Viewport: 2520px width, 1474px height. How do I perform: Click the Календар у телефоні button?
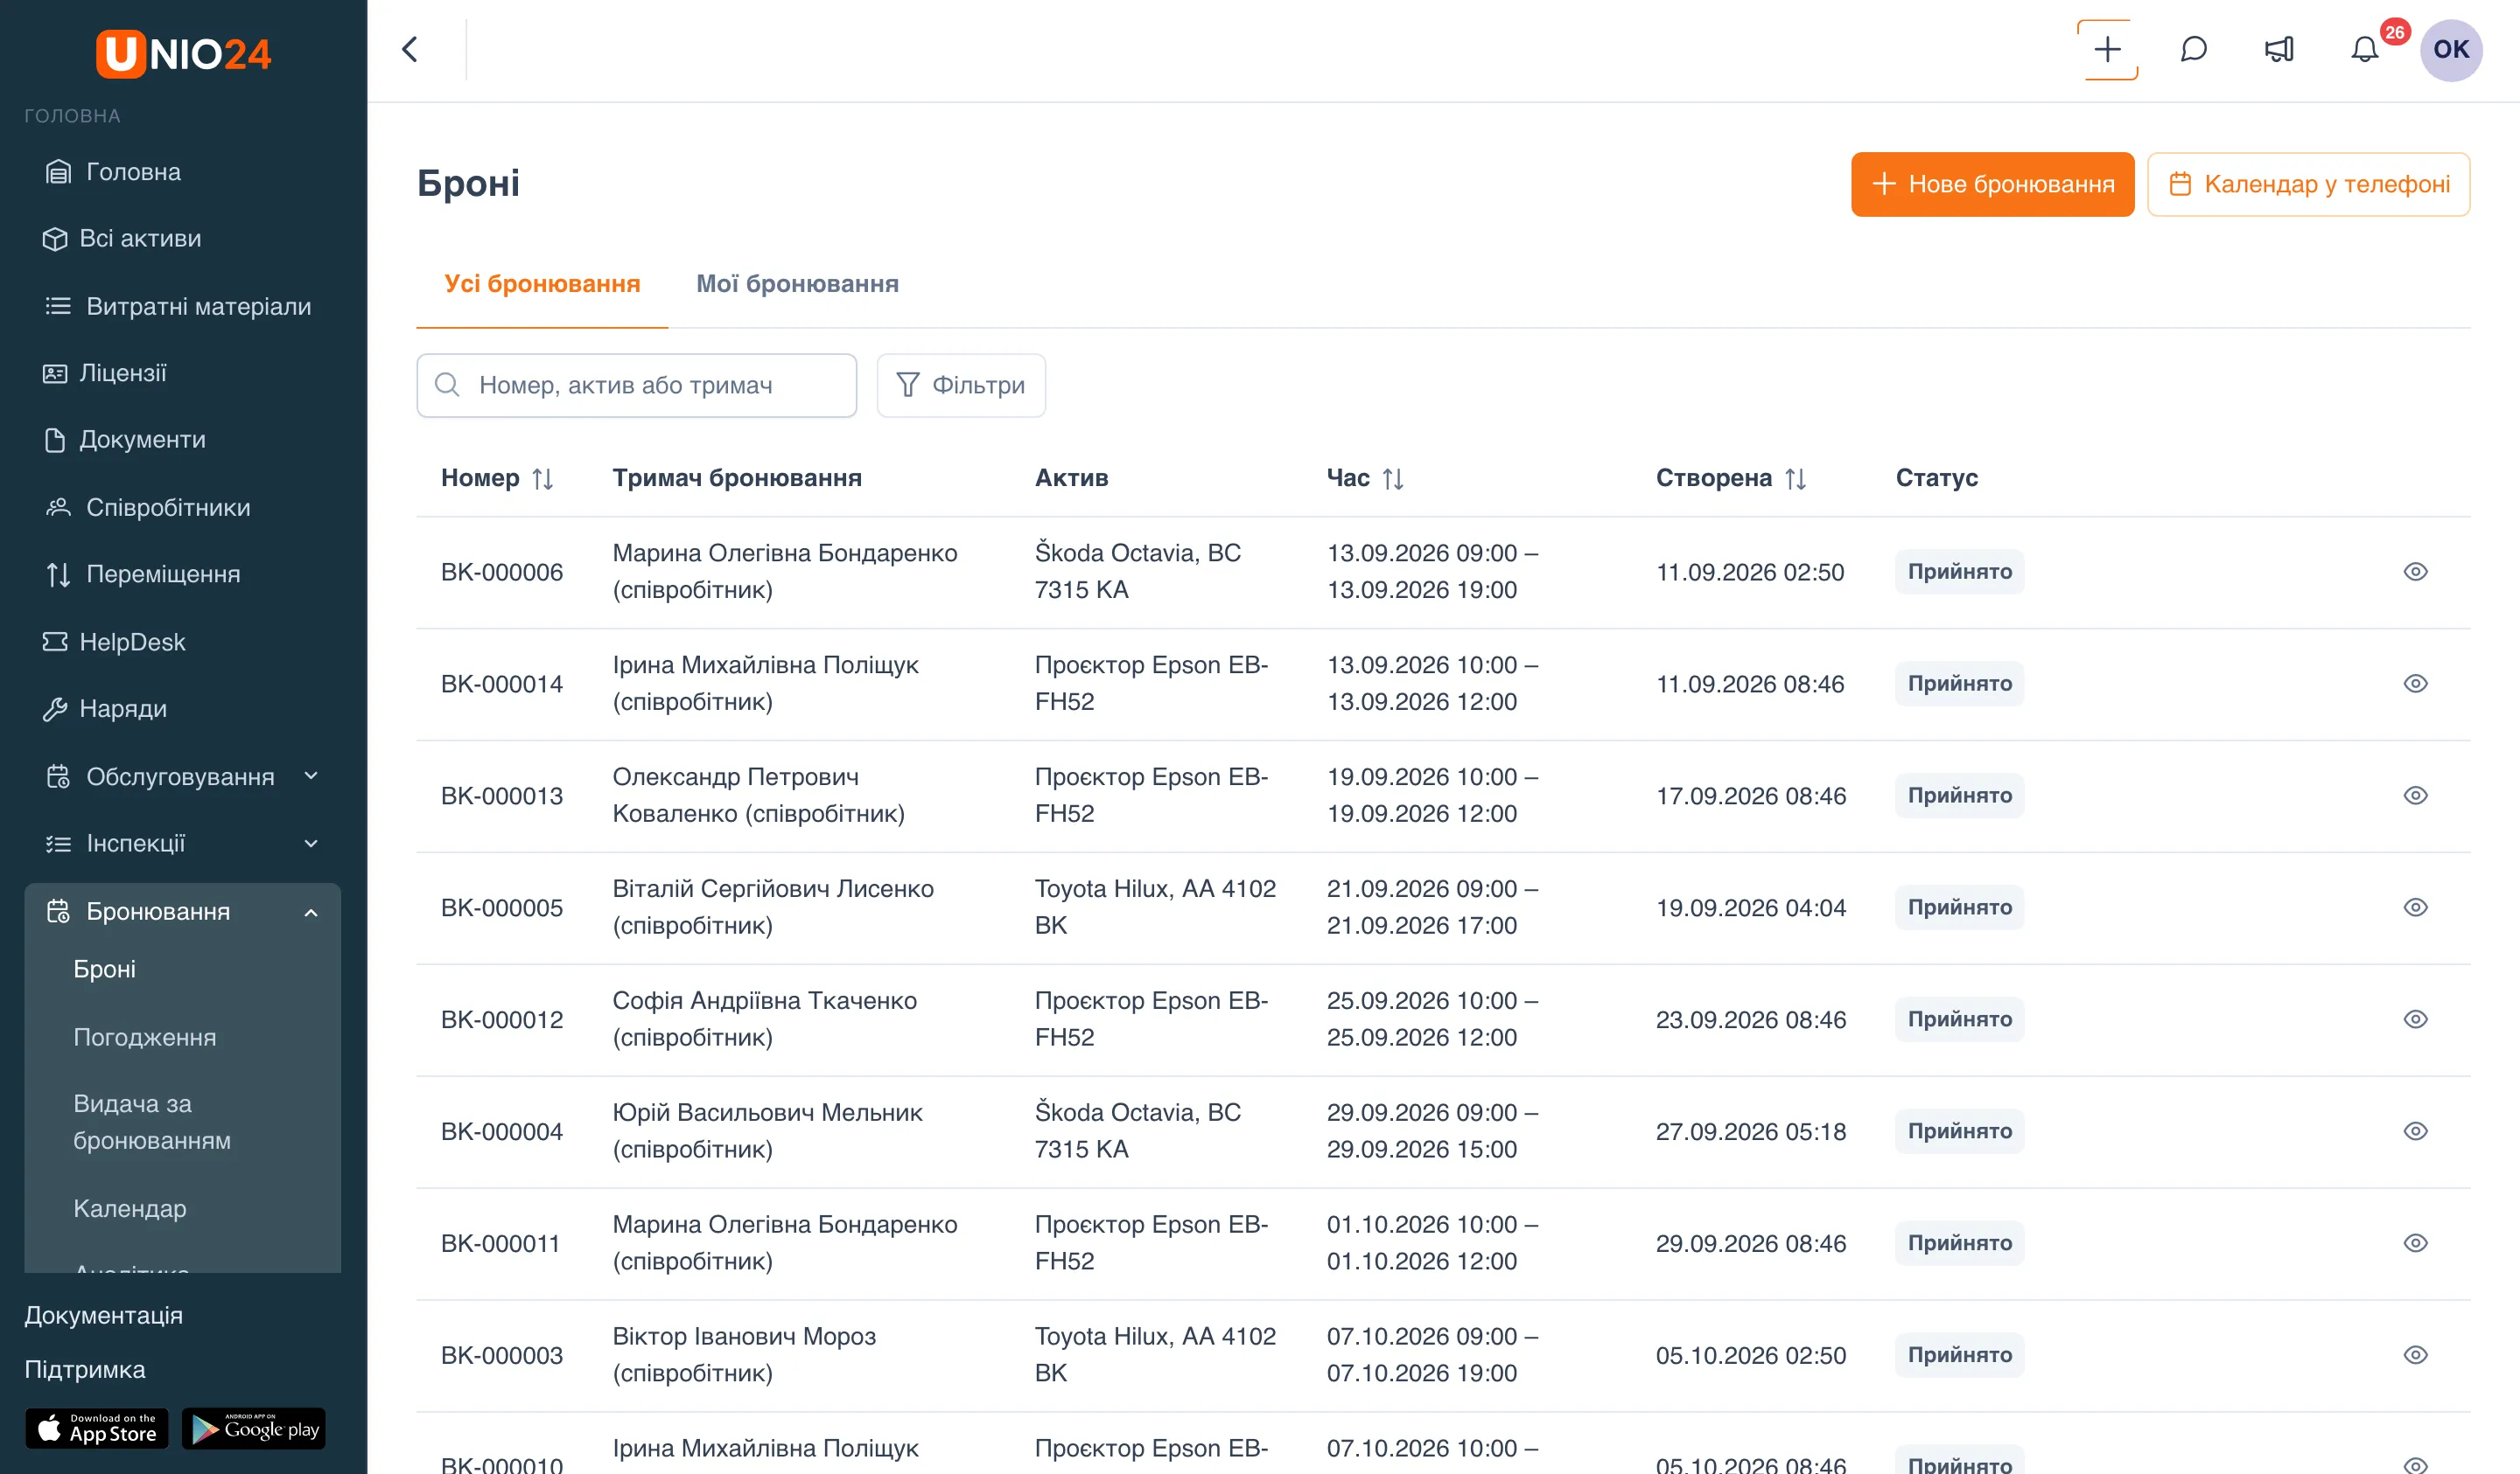(2308, 184)
